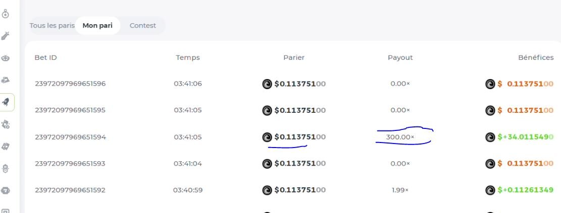Viewport: 561px width, 213px height.
Task: Open the cards-with-coin sidebar icon
Action: tap(7, 124)
